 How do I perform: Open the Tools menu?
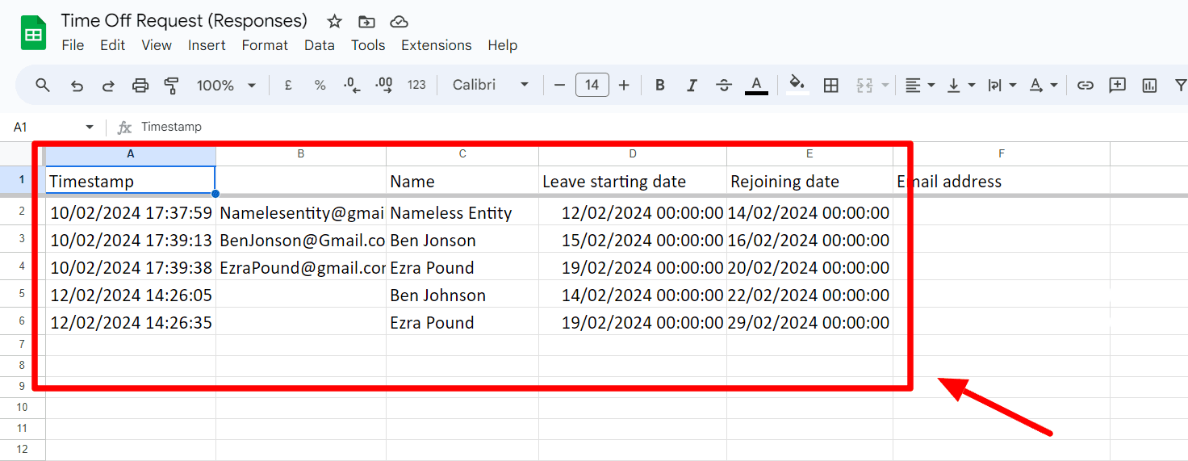[368, 45]
